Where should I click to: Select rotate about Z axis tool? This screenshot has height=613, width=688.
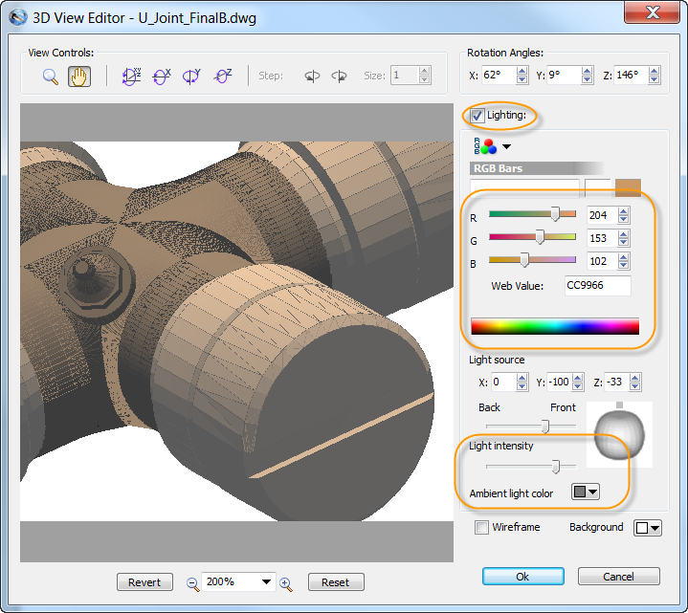pos(222,77)
